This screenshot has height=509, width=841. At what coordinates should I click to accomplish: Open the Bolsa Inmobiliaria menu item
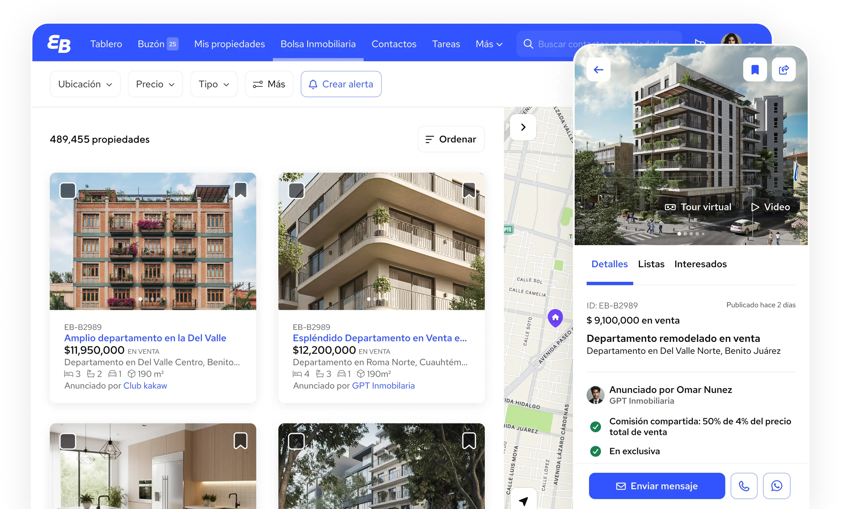(x=318, y=44)
